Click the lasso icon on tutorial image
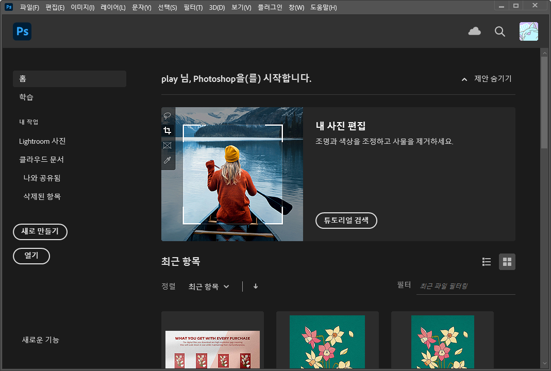This screenshot has width=551, height=371. [x=168, y=115]
